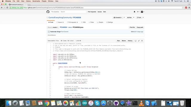Open iTunes from the dock

[x=91, y=103]
